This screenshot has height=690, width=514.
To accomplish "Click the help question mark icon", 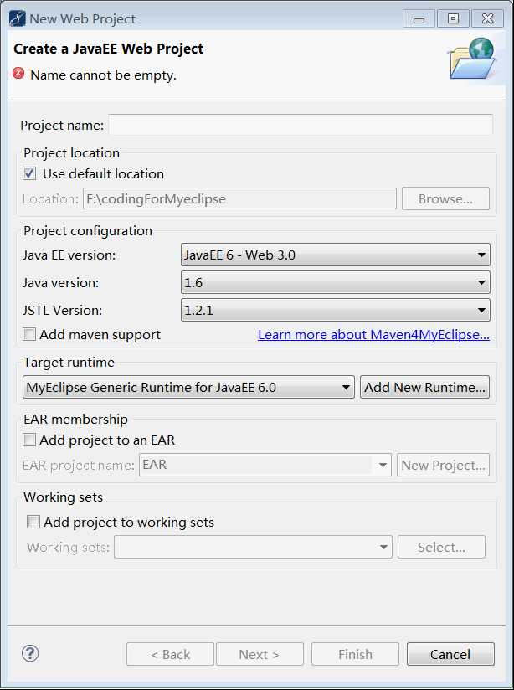I will [30, 653].
